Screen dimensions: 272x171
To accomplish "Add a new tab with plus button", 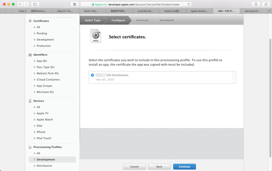I will [x=269, y=11].
